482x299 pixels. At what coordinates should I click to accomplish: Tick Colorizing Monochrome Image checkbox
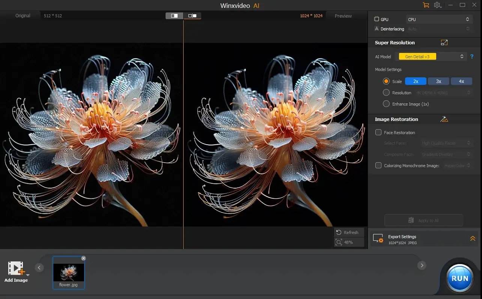[378, 165]
